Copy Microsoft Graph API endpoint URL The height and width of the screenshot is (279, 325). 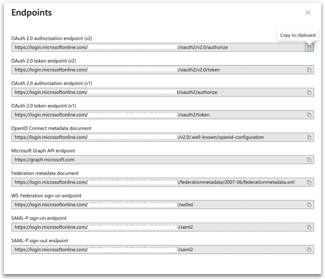(x=309, y=160)
